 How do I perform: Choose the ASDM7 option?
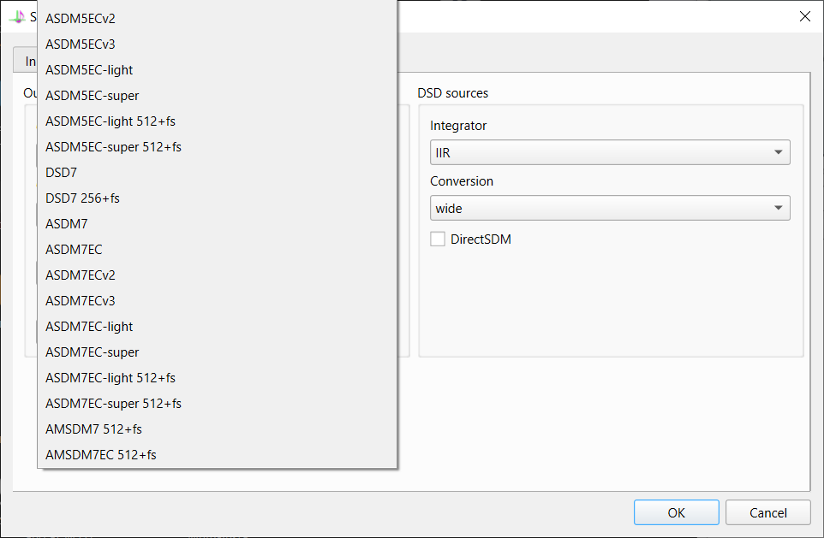[67, 224]
